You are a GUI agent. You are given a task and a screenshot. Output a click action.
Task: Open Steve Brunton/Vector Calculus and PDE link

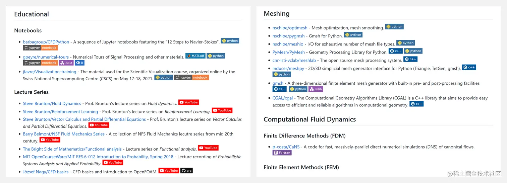[x=84, y=119]
